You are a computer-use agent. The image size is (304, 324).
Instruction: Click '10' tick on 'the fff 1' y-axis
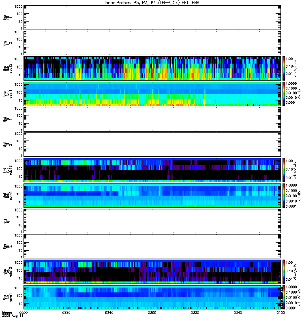(x=21, y=225)
